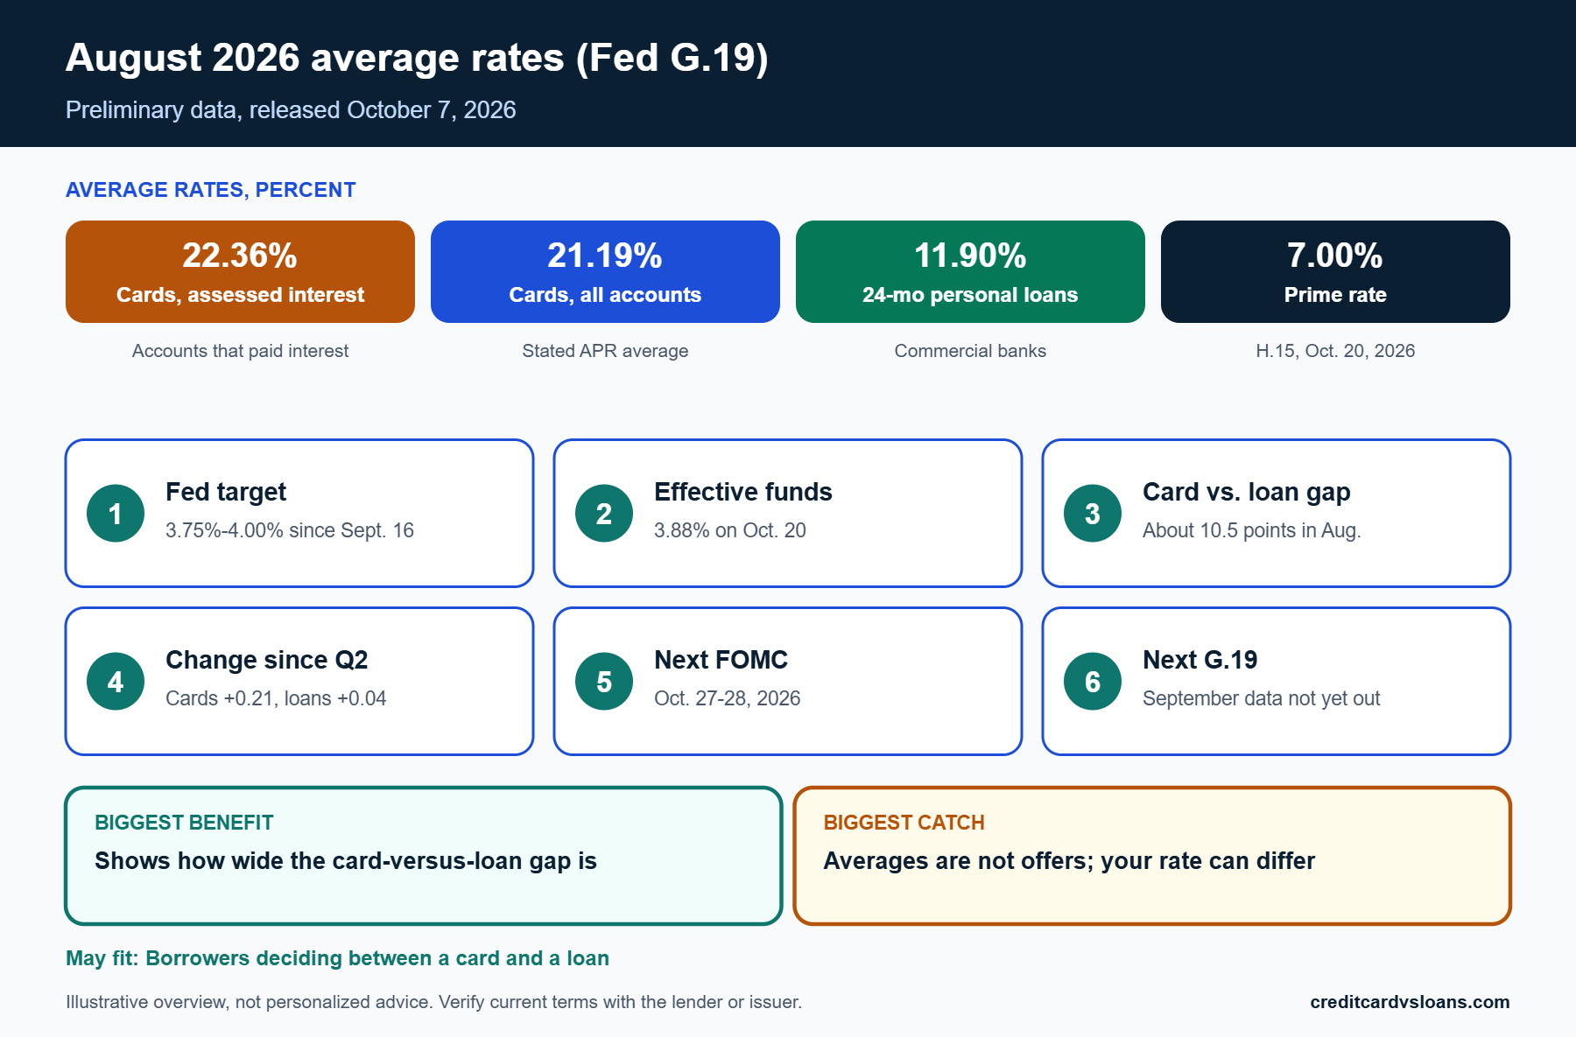1576x1037 pixels.
Task: Click the number 2 badge beside Effective funds
Action: tap(604, 514)
